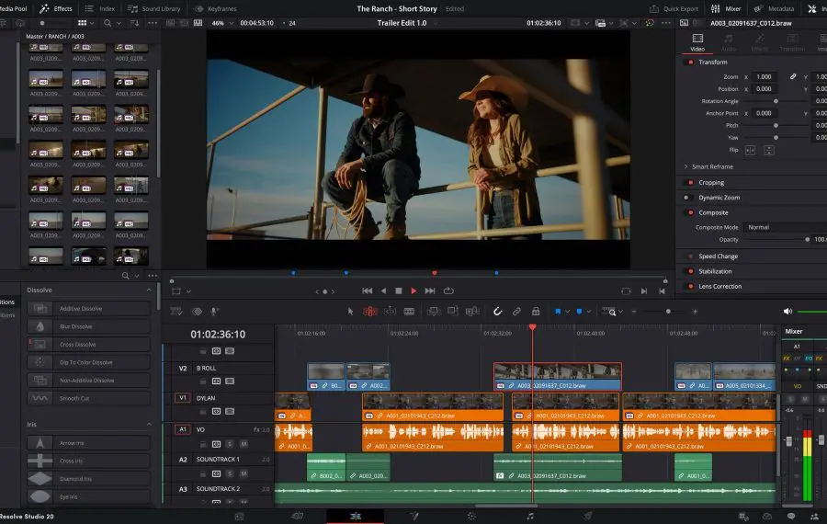Select the Smooth Cut transition
Image resolution: width=827 pixels, height=524 pixels.
(88, 398)
